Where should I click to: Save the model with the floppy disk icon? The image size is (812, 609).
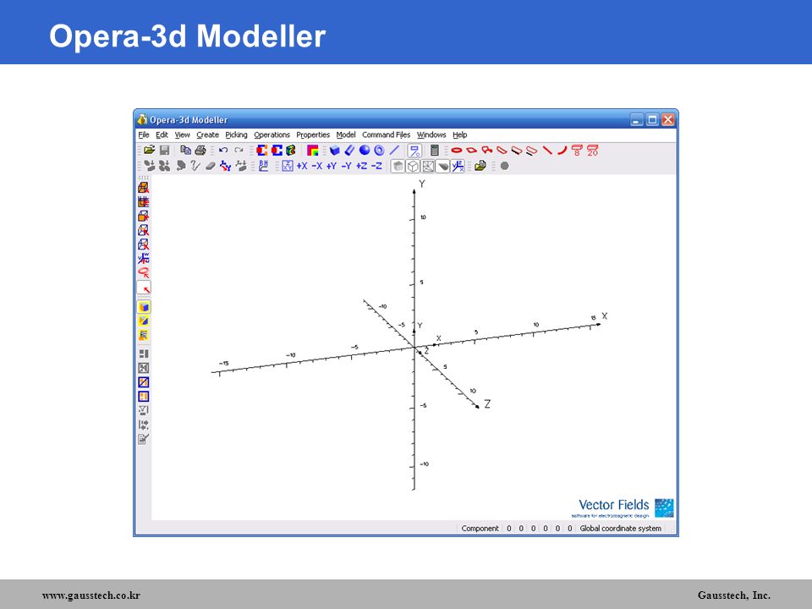tap(165, 151)
